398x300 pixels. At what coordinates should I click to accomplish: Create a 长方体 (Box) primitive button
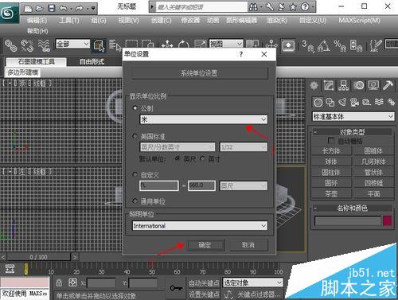click(x=331, y=151)
